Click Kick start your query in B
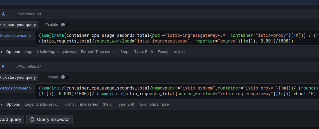The width and height of the screenshot is (319, 129). coord(19,77)
